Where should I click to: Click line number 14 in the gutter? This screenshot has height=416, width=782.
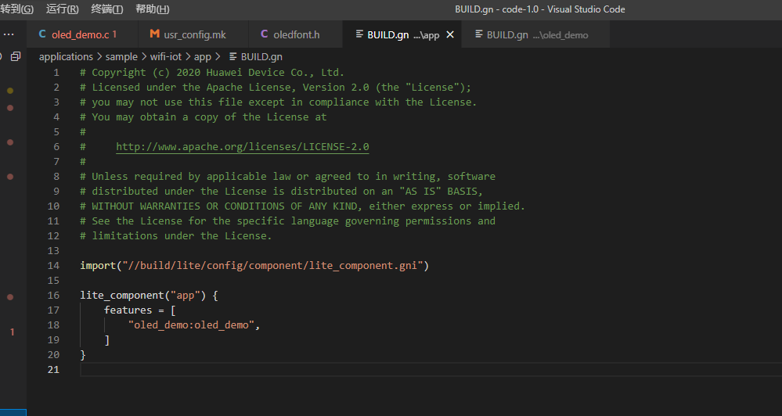tap(53, 266)
